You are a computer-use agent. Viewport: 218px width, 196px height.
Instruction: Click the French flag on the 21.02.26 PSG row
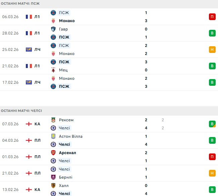[x=29, y=66]
